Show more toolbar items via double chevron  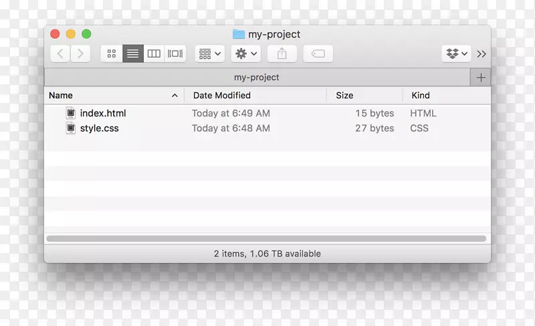(481, 54)
